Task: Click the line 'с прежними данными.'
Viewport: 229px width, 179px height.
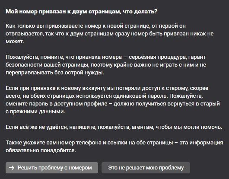Action: (x=35, y=112)
